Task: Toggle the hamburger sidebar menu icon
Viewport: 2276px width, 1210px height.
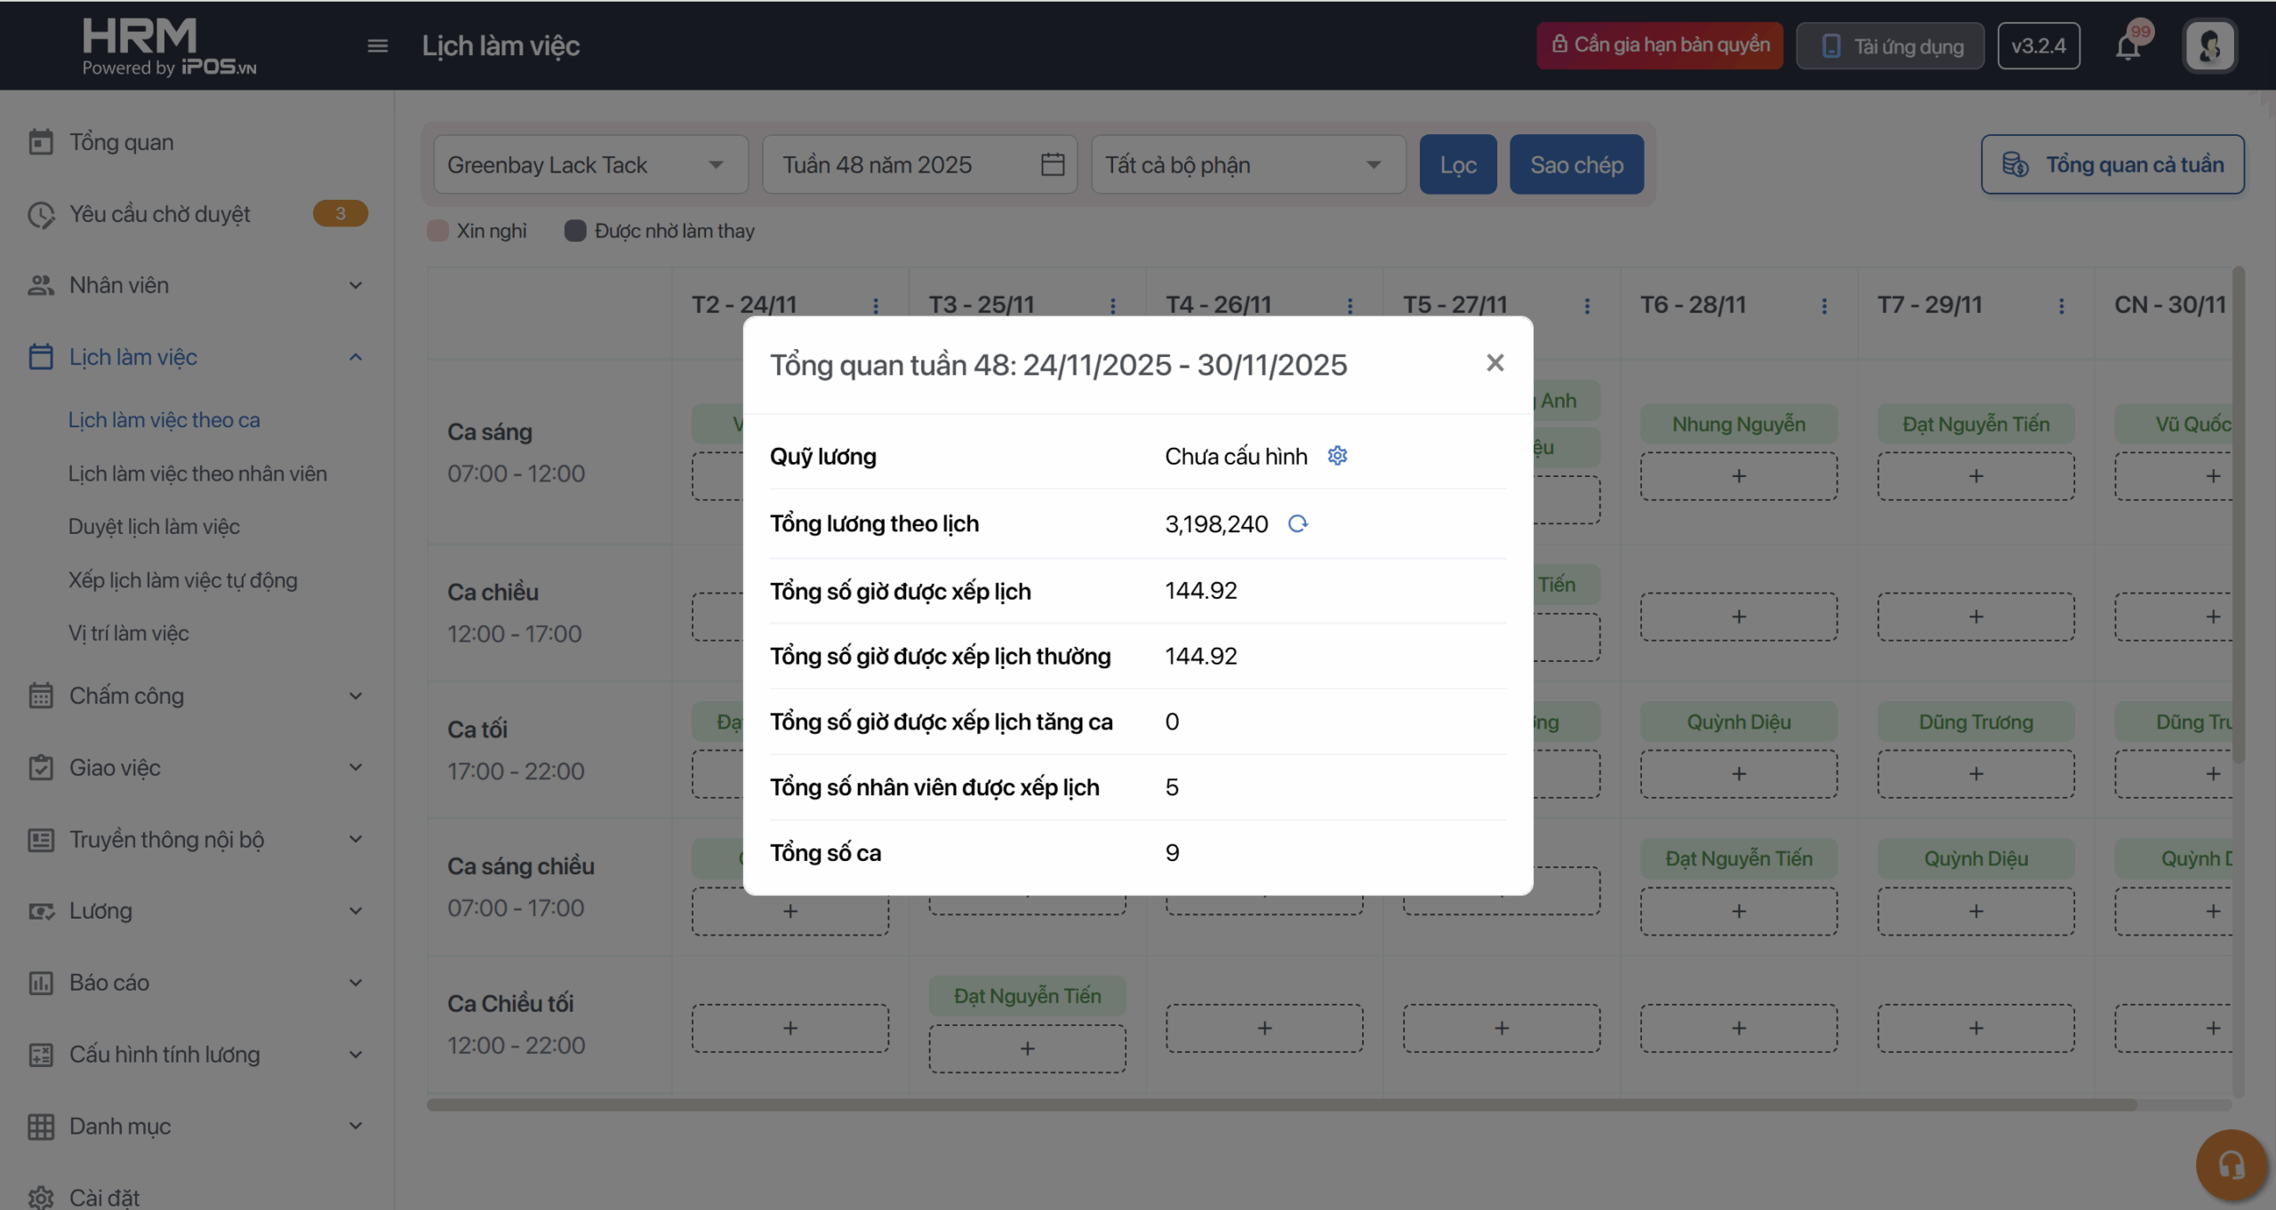Action: [x=378, y=46]
